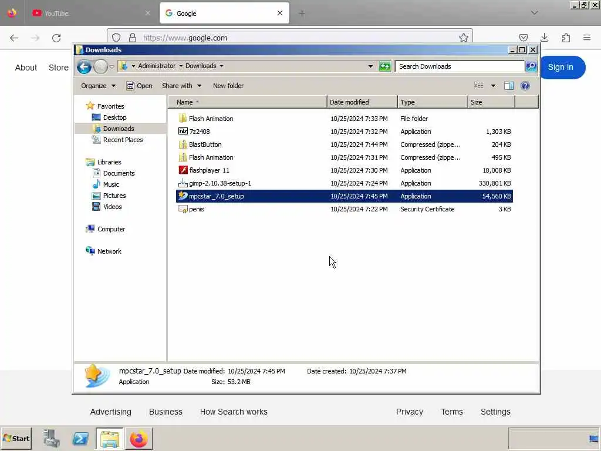Click the Open toolbar button
Viewport: 601px width, 451px height.
(140, 86)
